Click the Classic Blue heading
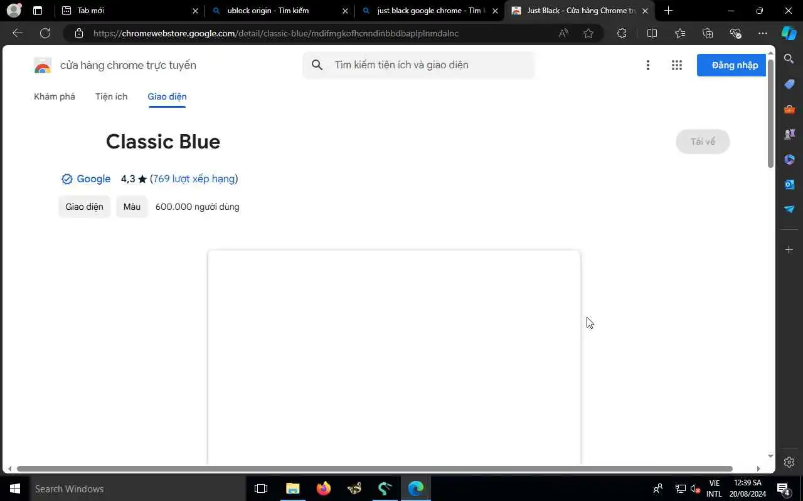The height and width of the screenshot is (501, 803). point(163,142)
